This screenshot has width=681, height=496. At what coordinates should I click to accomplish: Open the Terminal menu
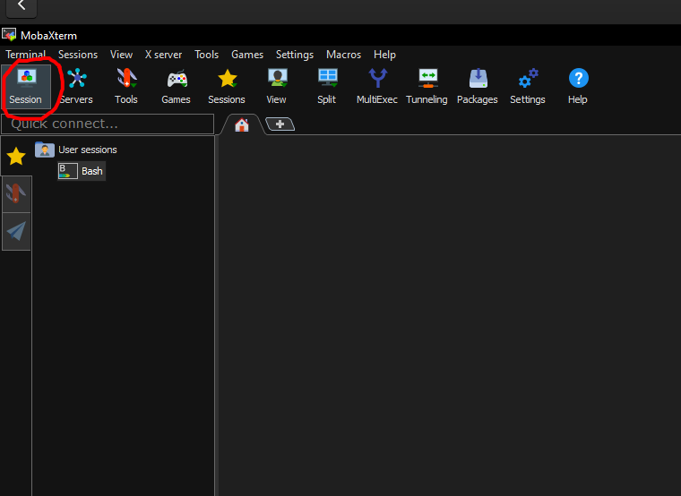[26, 55]
